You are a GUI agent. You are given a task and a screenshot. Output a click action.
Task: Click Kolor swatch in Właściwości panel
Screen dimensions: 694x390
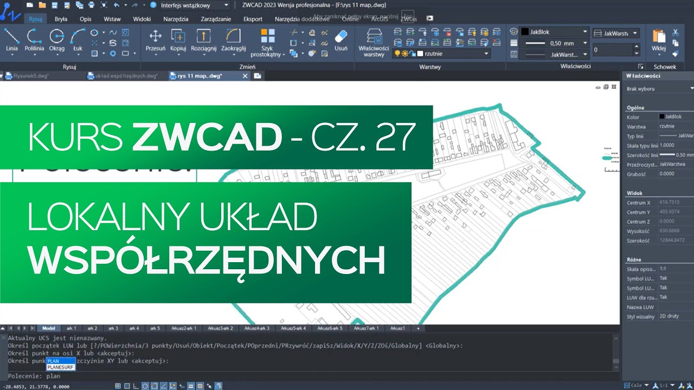click(662, 116)
